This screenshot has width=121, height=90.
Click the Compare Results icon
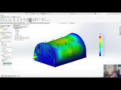click(x=33, y=19)
